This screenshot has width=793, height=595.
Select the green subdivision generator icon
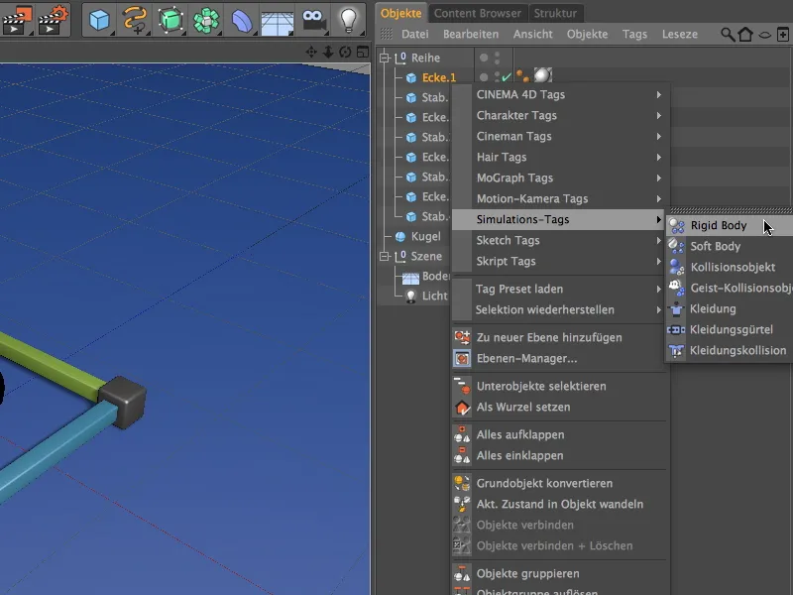[x=170, y=20]
